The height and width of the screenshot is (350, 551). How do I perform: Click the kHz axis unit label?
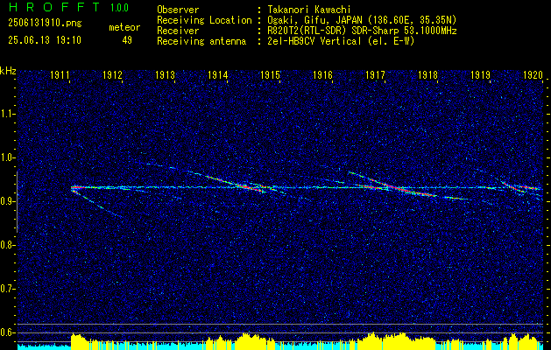8,71
